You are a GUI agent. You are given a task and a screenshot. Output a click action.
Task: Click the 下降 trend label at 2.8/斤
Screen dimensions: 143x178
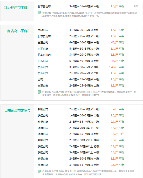click(121, 134)
